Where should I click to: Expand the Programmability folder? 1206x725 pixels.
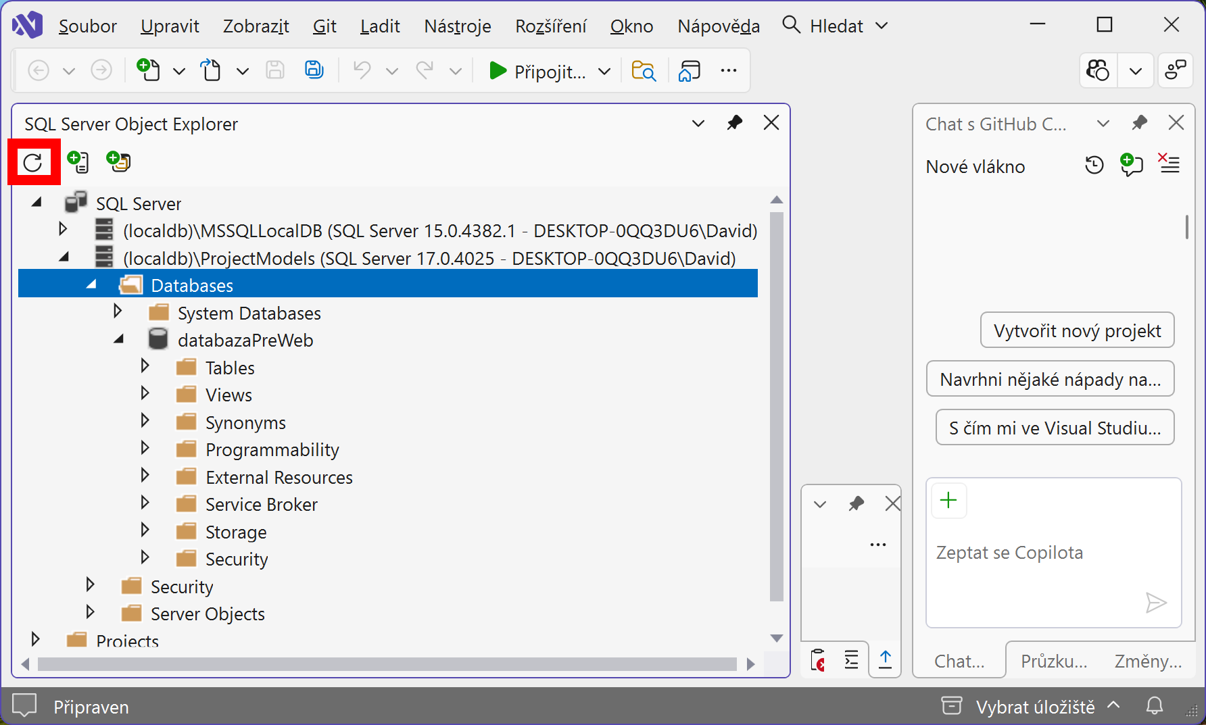pyautogui.click(x=145, y=448)
